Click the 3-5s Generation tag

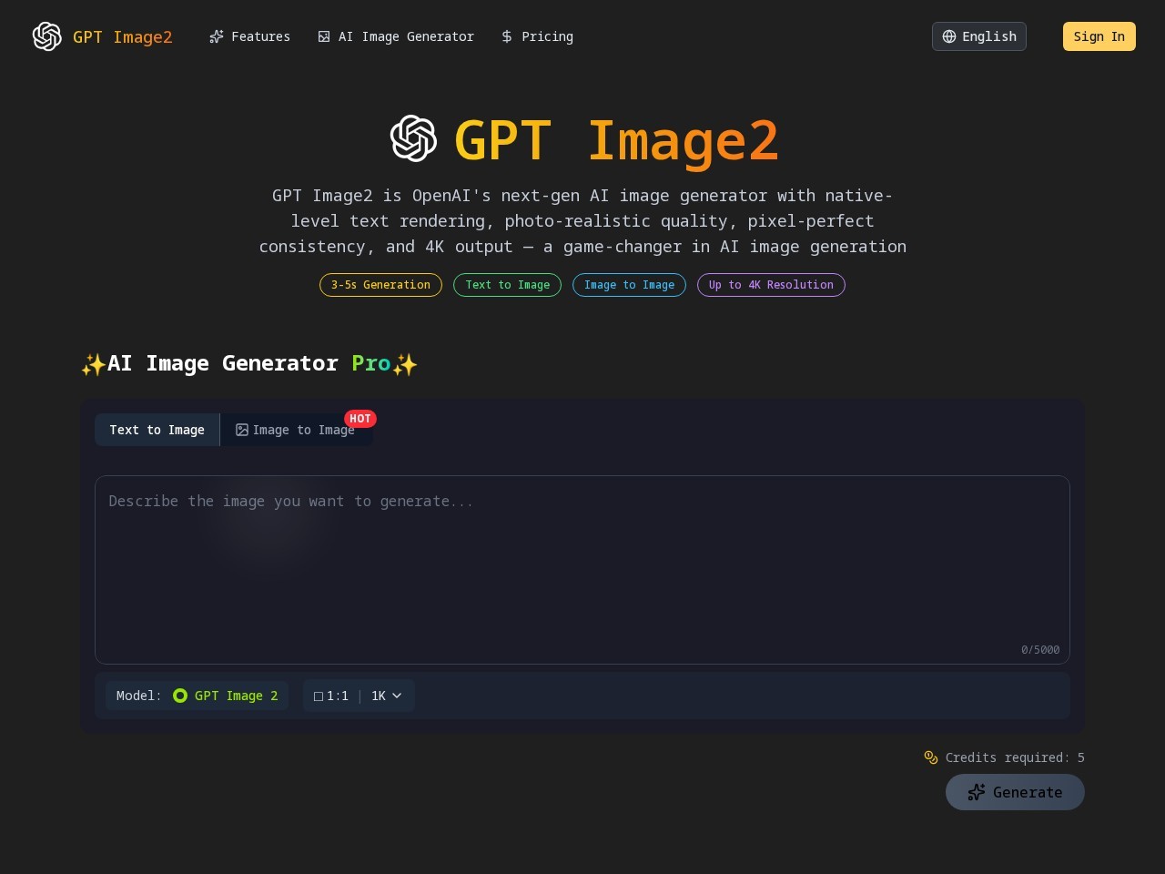pyautogui.click(x=380, y=285)
